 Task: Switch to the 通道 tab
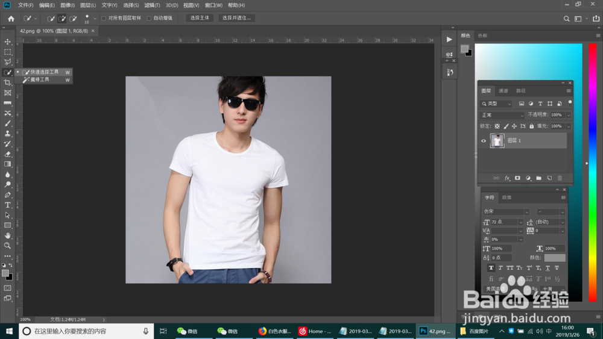point(503,91)
